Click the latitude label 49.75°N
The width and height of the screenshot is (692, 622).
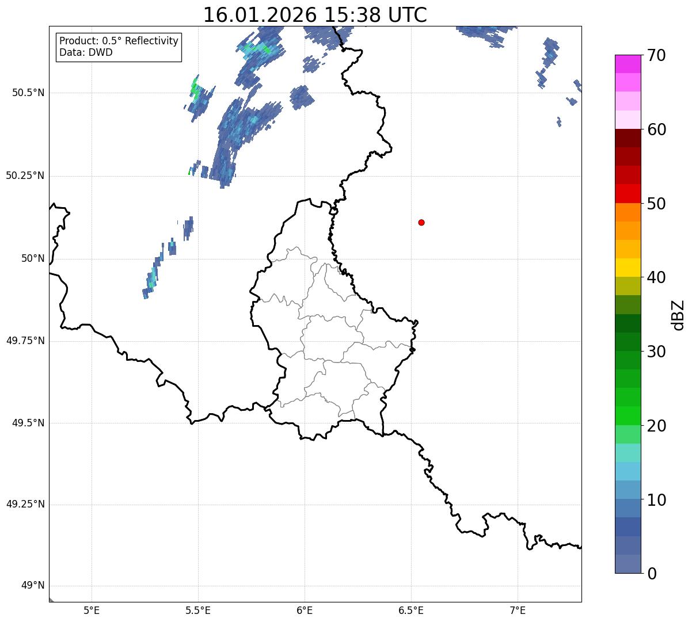[x=25, y=341]
